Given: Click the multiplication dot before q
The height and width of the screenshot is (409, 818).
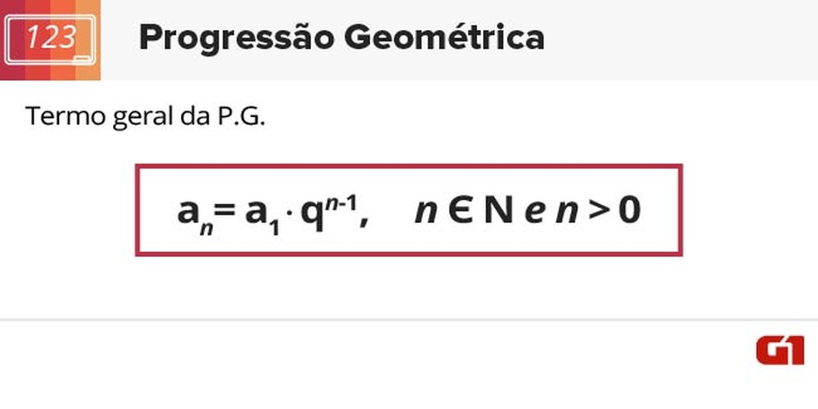Looking at the screenshot, I should point(290,215).
